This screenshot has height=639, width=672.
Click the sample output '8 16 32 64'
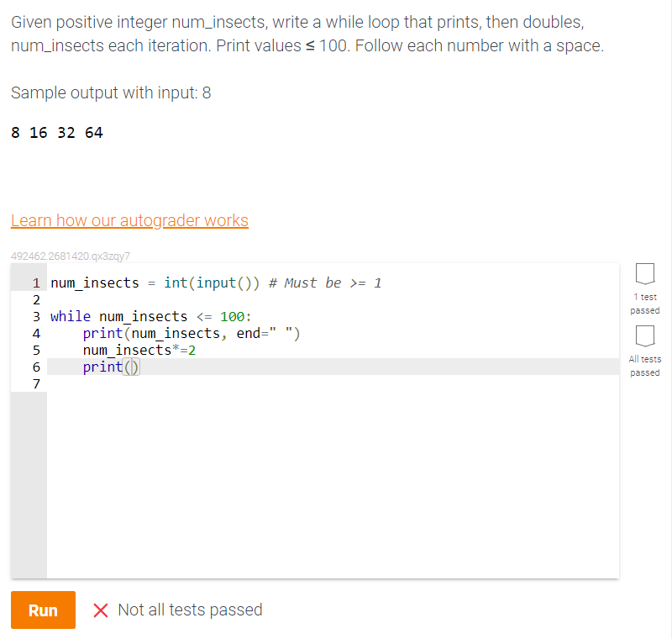tap(55, 132)
